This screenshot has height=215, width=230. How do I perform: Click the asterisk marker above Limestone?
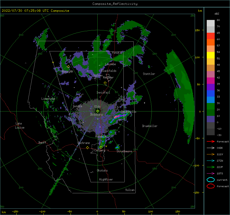(48, 96)
